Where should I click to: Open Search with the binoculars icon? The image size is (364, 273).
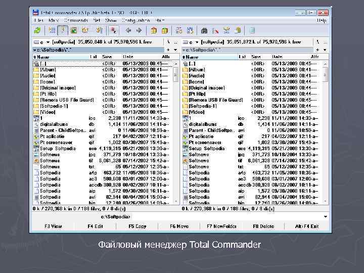coord(204,30)
